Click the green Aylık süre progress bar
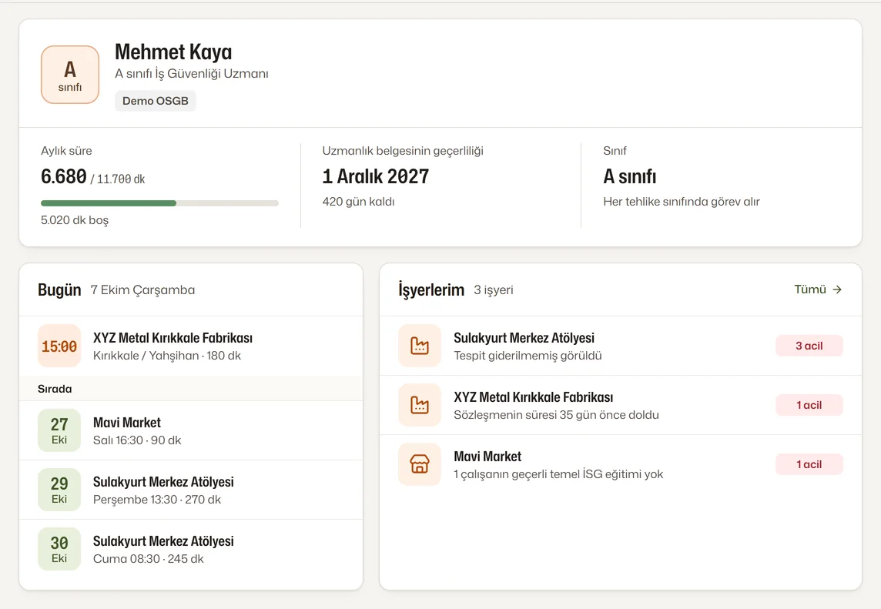The height and width of the screenshot is (609, 881). tap(159, 203)
